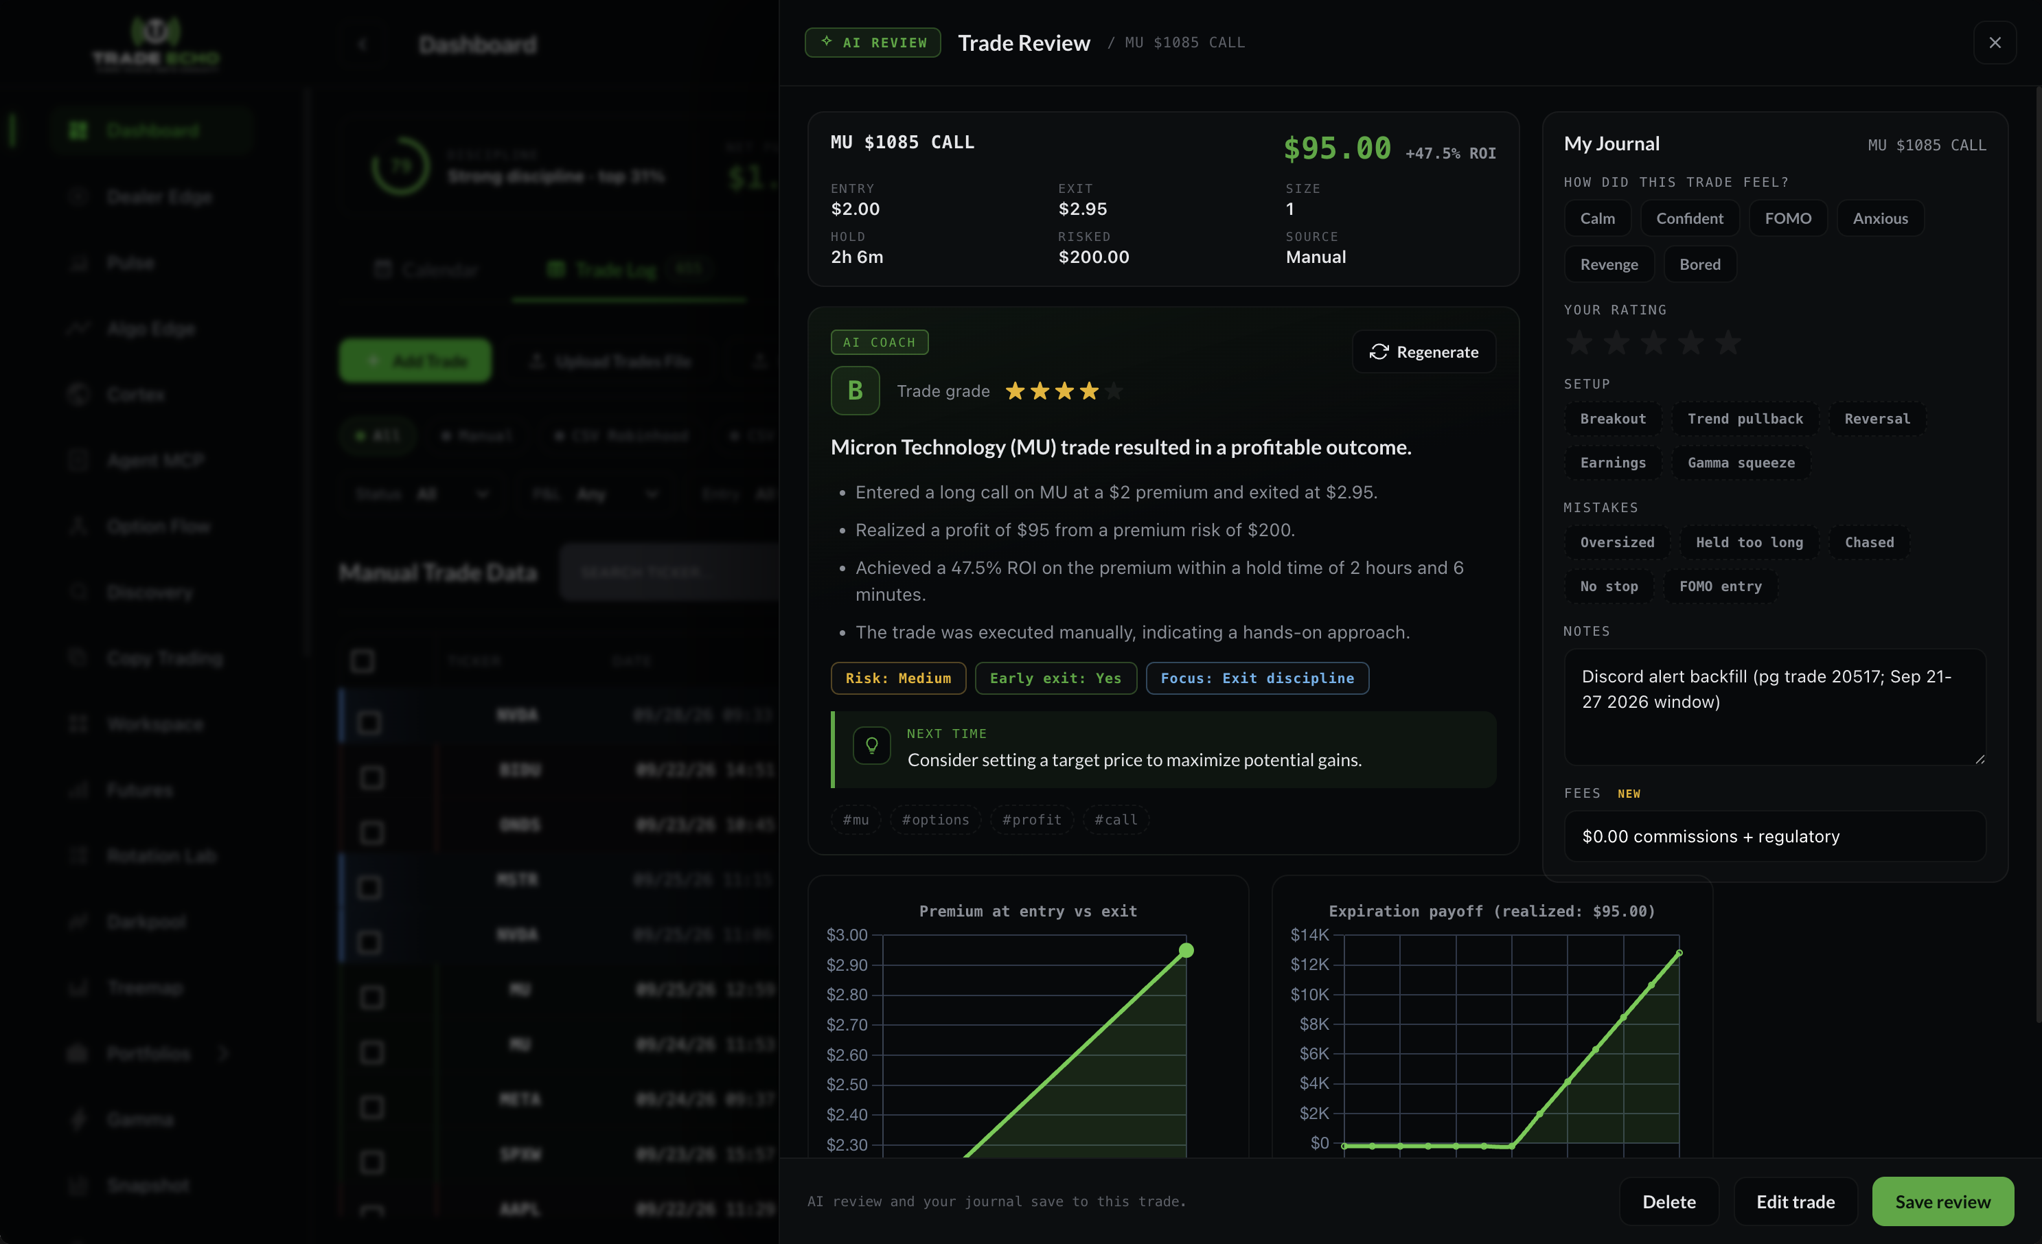Click the Focus: Exit discipline badge
The image size is (2042, 1244).
point(1257,678)
